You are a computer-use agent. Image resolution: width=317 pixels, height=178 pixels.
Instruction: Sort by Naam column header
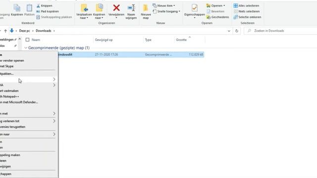click(x=36, y=40)
